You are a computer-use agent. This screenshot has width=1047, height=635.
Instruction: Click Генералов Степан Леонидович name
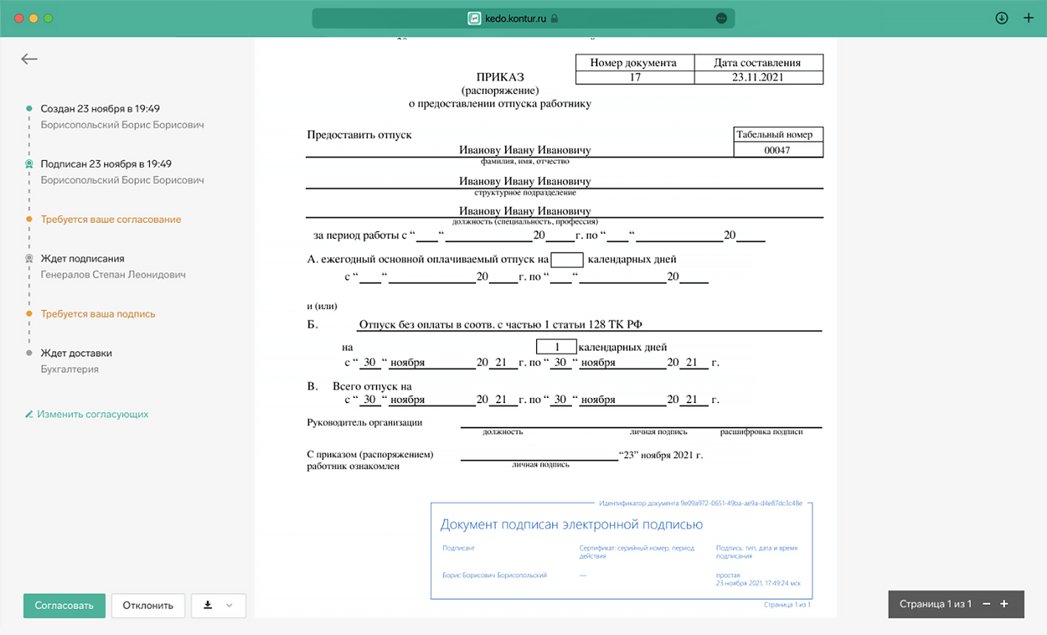[113, 275]
